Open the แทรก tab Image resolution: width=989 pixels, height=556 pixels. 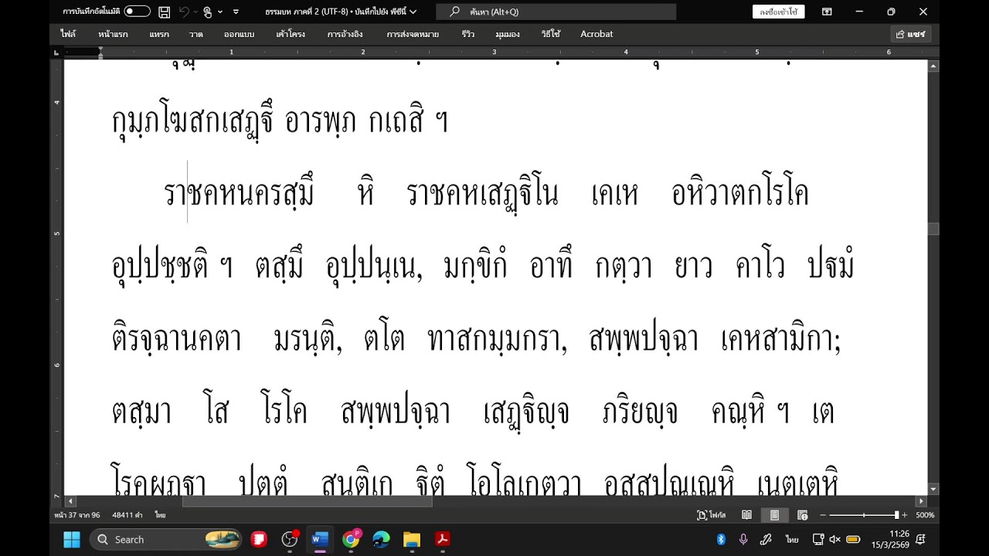click(159, 34)
